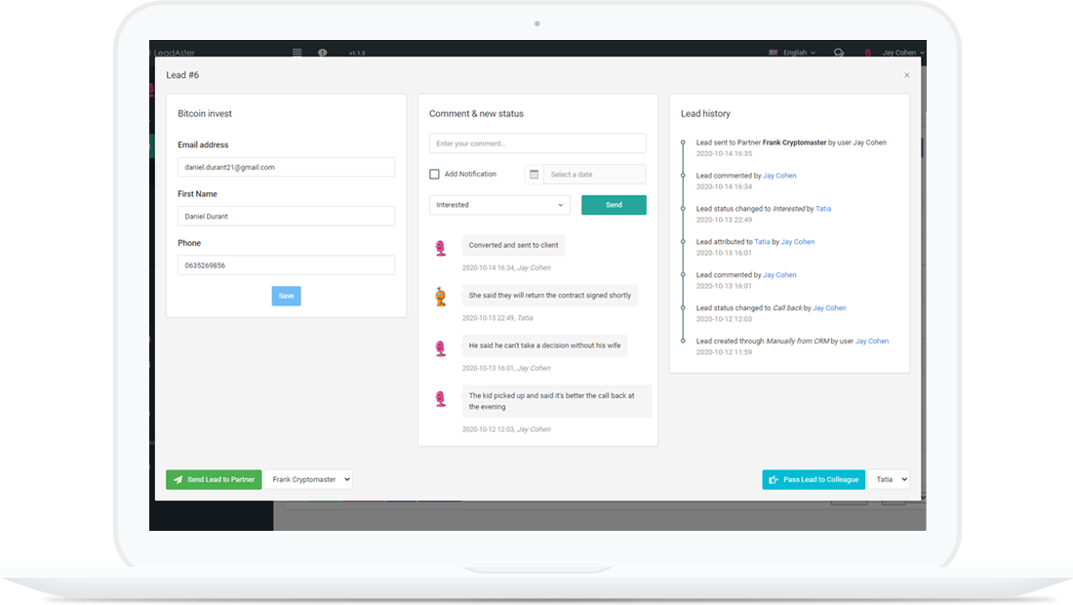Click the calendar icon beside the date field
The image size is (1073, 605).
(x=534, y=175)
